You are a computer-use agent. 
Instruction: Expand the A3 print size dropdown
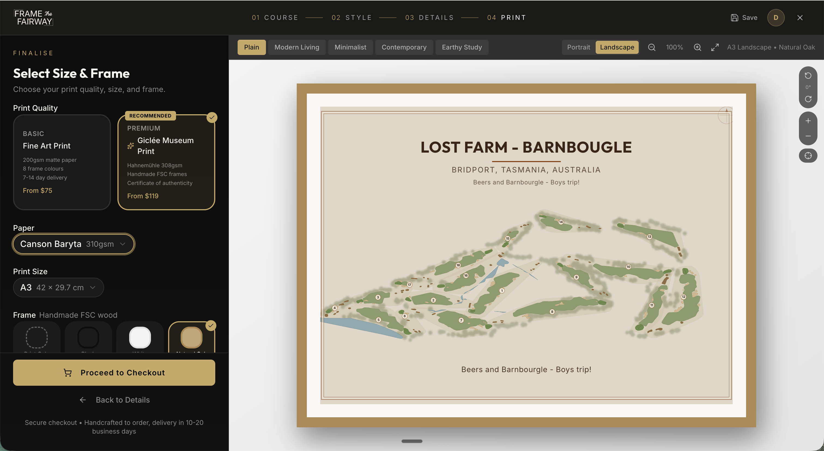coord(58,288)
